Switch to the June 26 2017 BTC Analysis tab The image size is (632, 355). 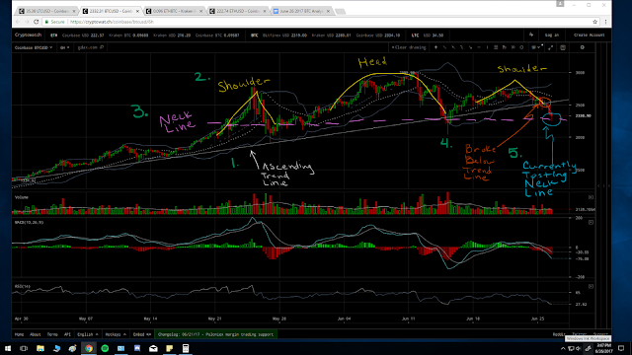pos(301,11)
